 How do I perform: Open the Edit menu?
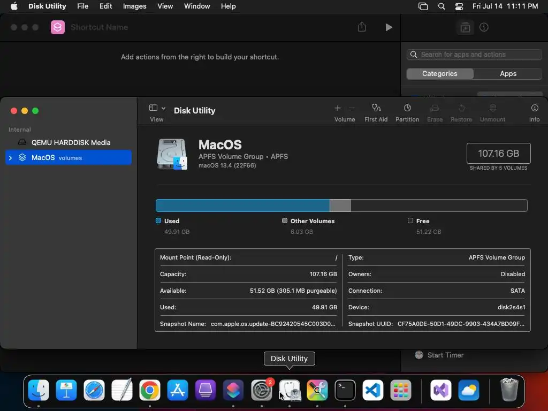pyautogui.click(x=105, y=6)
